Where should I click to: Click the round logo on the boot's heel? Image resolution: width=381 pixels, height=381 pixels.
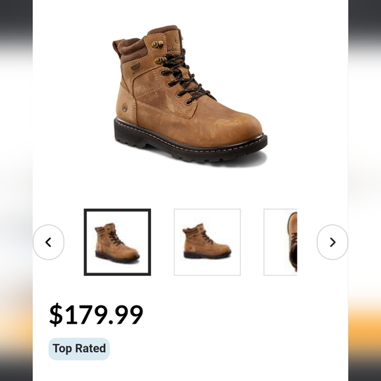pos(125,108)
